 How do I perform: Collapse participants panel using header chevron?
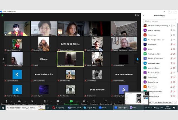[x=144, y=16]
